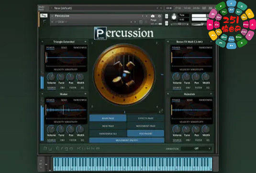
Task: Open FILTER tab of Shaker
Action: pos(73,140)
